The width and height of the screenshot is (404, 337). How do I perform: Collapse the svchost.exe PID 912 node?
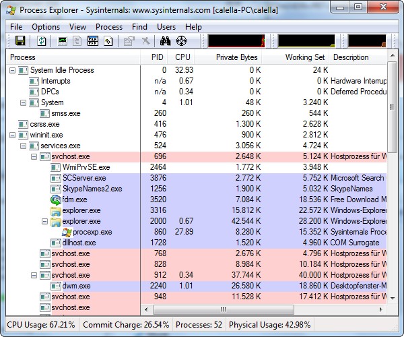[x=34, y=276]
